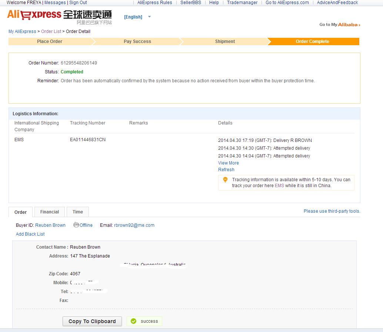The width and height of the screenshot is (383, 332).
Task: Open EMS tracking site link in tip
Action: coord(279,186)
